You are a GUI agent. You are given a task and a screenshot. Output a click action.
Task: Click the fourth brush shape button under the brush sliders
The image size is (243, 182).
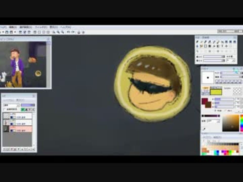(228, 82)
